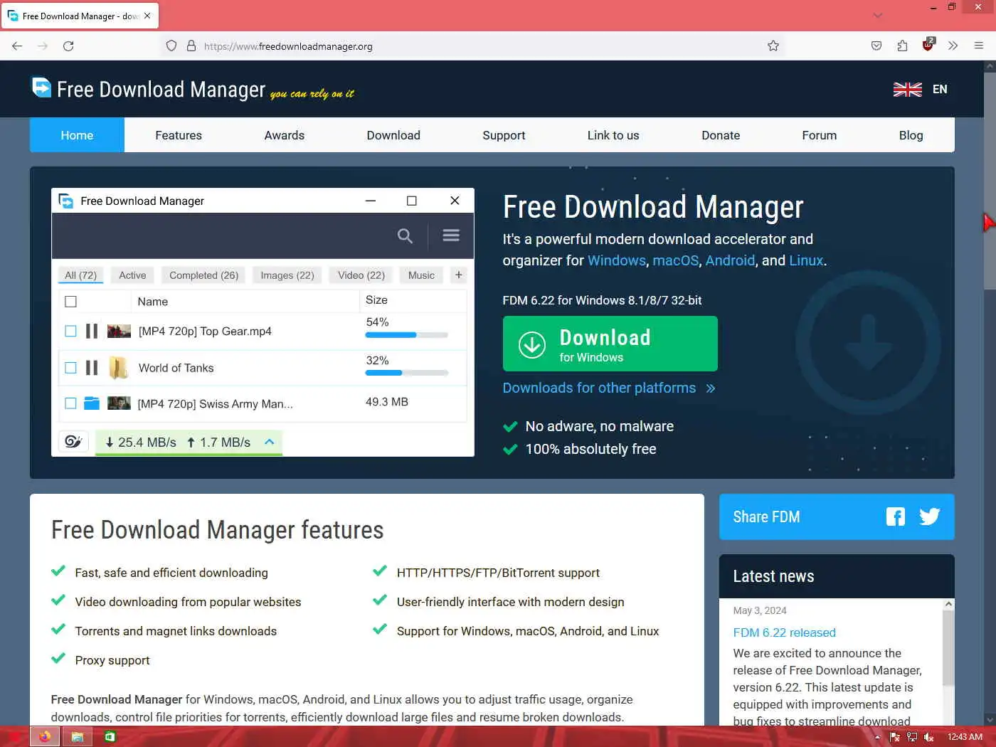Screen dimensions: 996x747
Task: Click the shield tracking protection icon
Action: tap(171, 46)
